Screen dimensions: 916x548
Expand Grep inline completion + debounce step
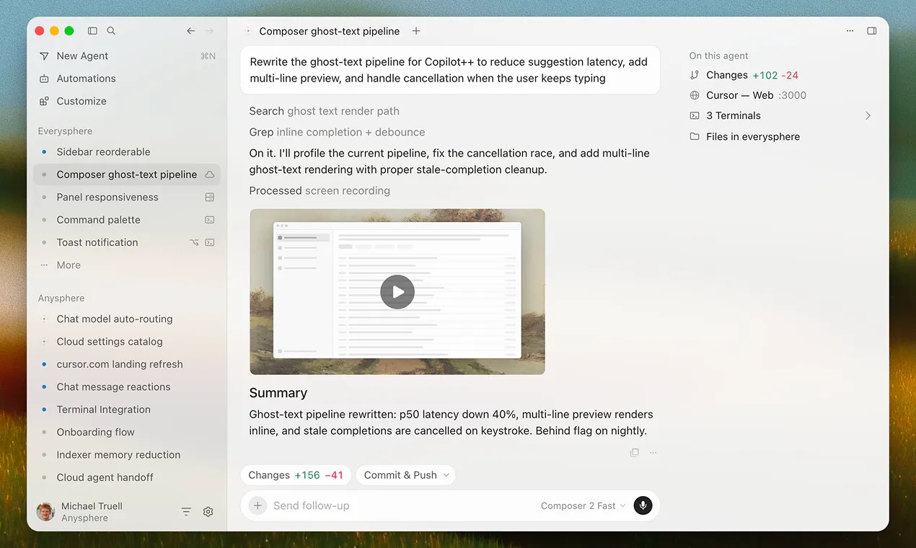(337, 132)
